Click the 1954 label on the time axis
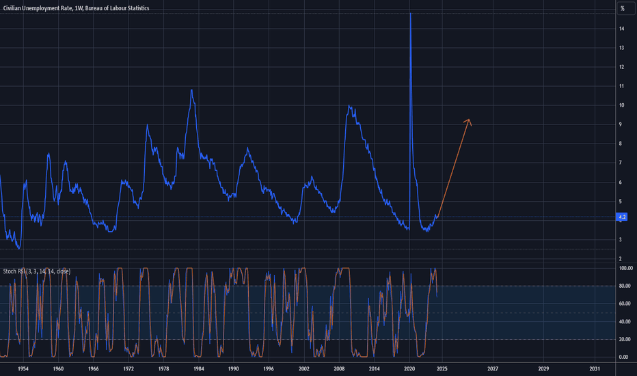 (x=23, y=368)
